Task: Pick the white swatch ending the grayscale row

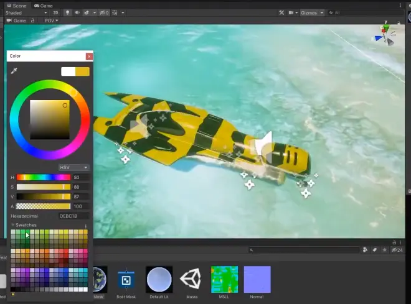Action: point(85,289)
